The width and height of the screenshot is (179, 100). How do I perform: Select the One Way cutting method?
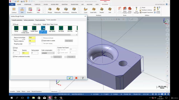click(x=70, y=29)
